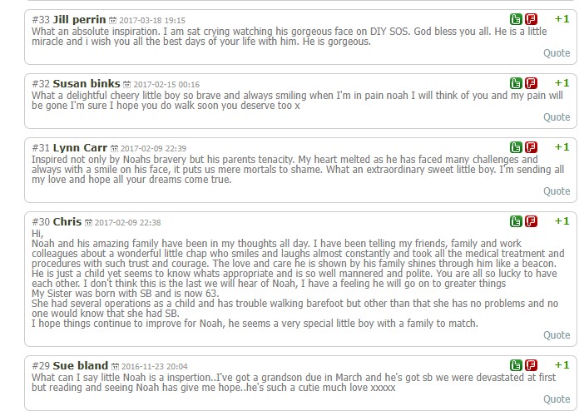Quote Susan binks' comment

click(x=557, y=116)
